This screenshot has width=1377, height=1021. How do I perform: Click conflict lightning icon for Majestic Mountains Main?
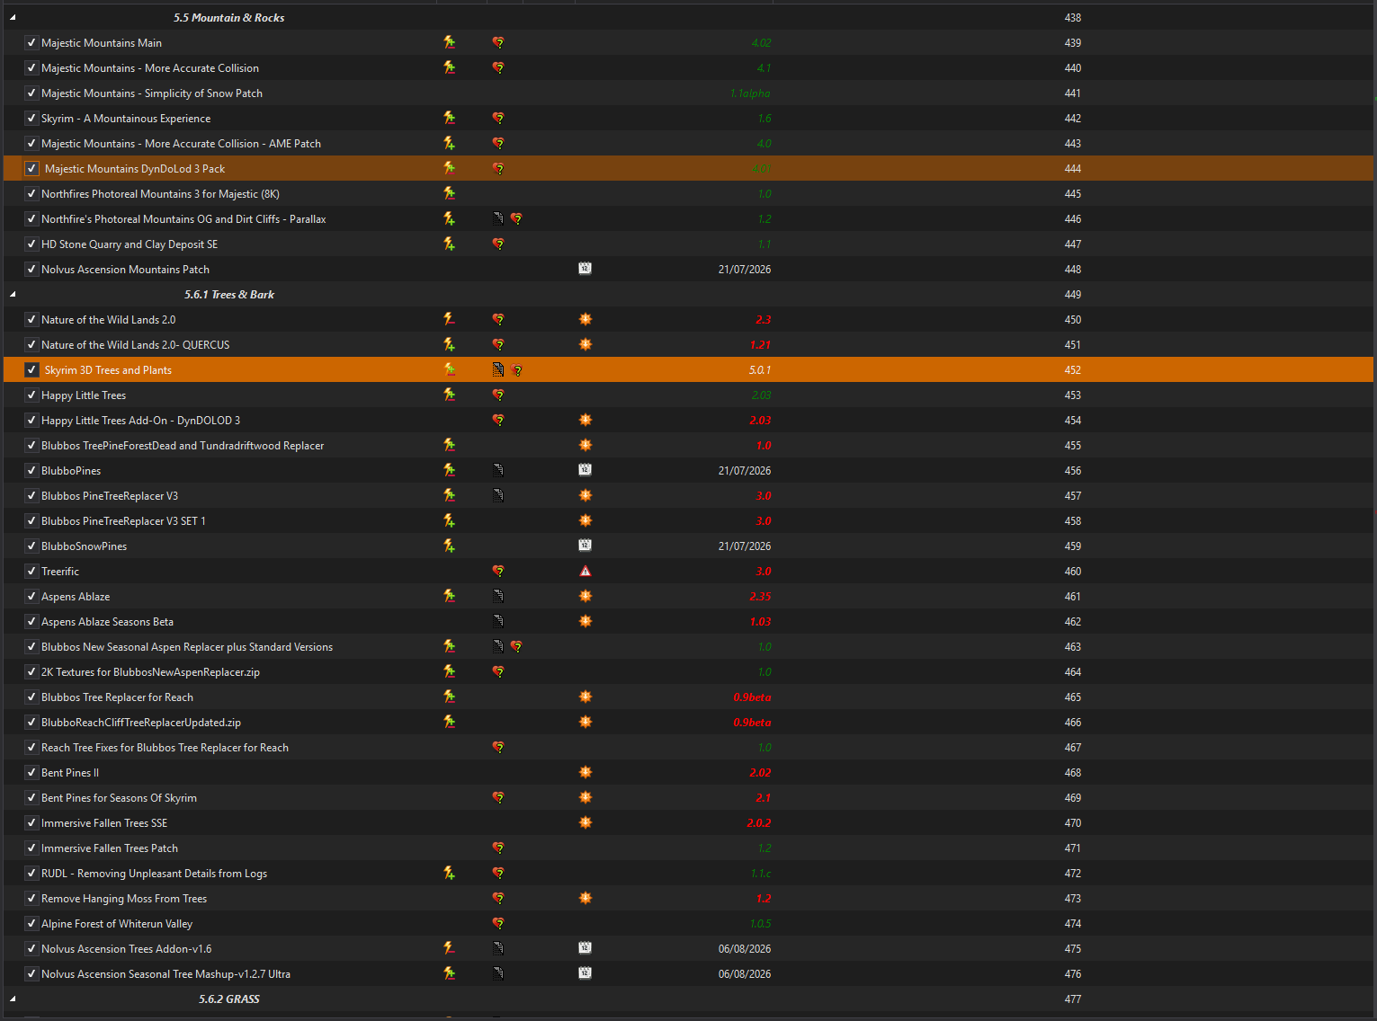point(449,42)
